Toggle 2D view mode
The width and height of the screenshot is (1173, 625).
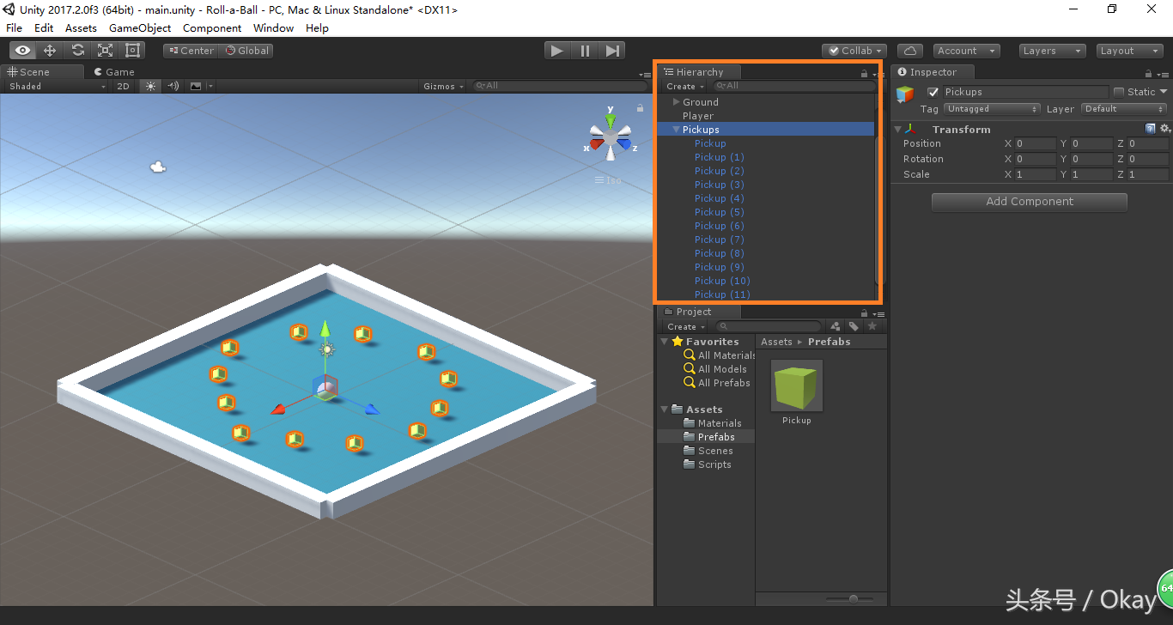123,86
